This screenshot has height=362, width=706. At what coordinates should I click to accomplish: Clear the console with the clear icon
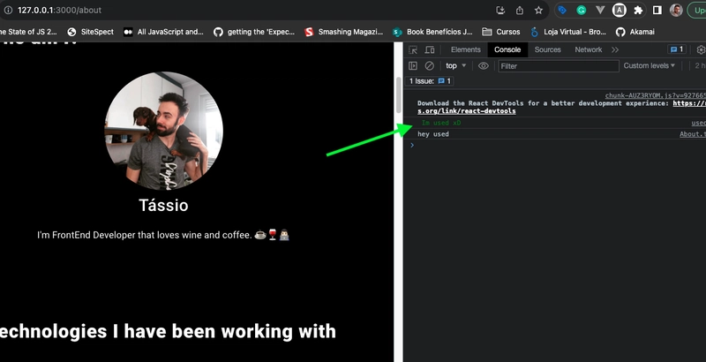click(430, 66)
